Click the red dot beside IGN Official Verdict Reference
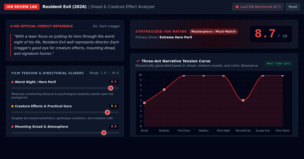 click(x=11, y=26)
